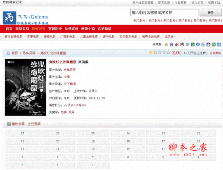This screenshot has width=223, height=170.
Task: Share via the QQ penguin icon
Action: pyautogui.click(x=182, y=45)
